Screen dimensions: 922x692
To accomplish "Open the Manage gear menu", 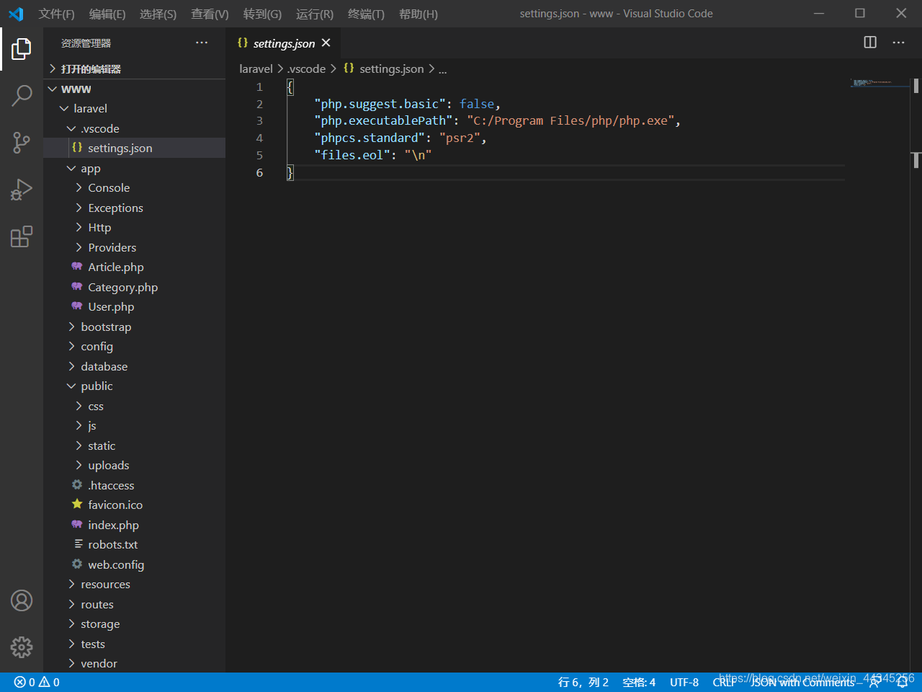I will (x=22, y=647).
